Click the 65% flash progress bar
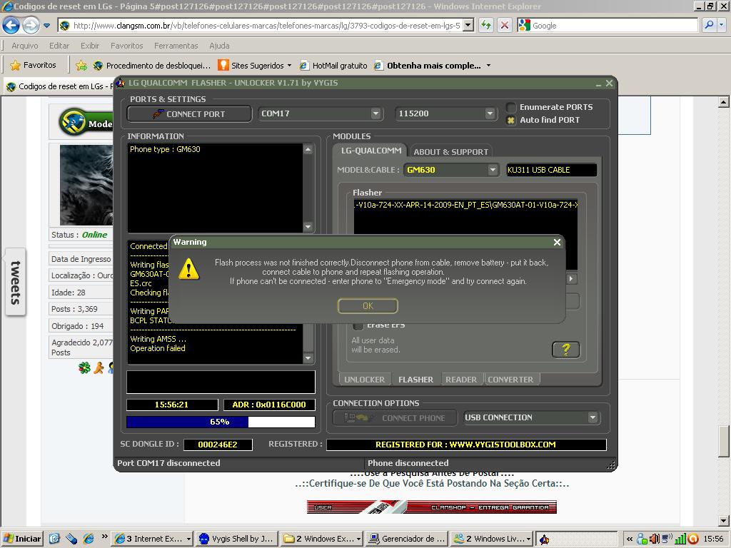The image size is (731, 548). click(220, 422)
